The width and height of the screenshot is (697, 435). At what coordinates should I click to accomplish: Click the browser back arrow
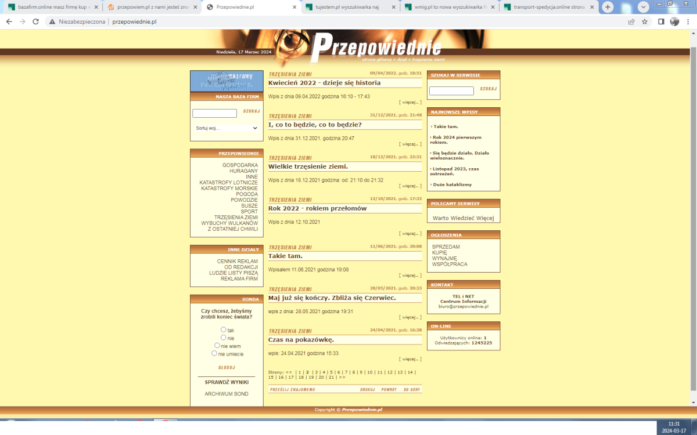pos(9,21)
